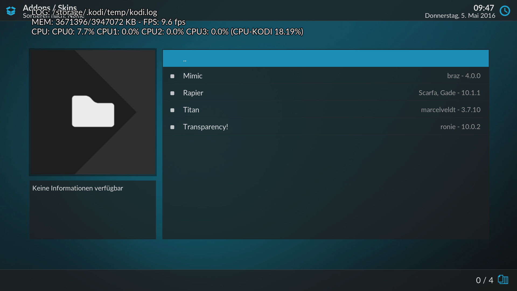Go up via the '..' parent entry
Image resolution: width=517 pixels, height=291 pixels.
coord(326,58)
